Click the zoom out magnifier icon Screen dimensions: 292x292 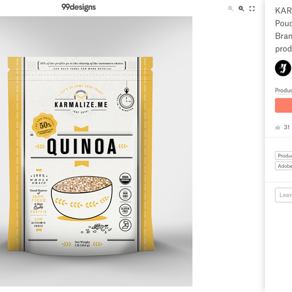click(x=231, y=9)
